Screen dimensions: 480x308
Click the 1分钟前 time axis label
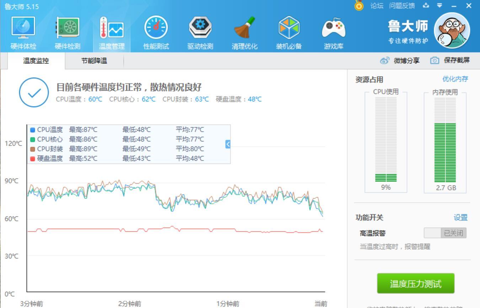pyautogui.click(x=228, y=304)
